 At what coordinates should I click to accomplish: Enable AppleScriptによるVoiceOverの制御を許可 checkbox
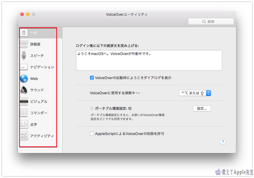(x=92, y=133)
